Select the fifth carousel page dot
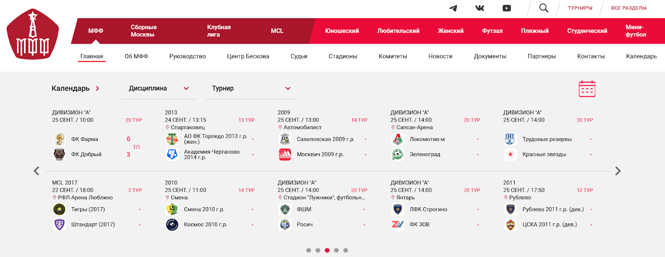 345,250
